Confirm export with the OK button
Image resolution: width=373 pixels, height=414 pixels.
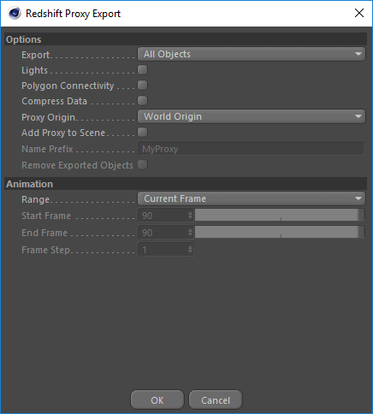157,399
